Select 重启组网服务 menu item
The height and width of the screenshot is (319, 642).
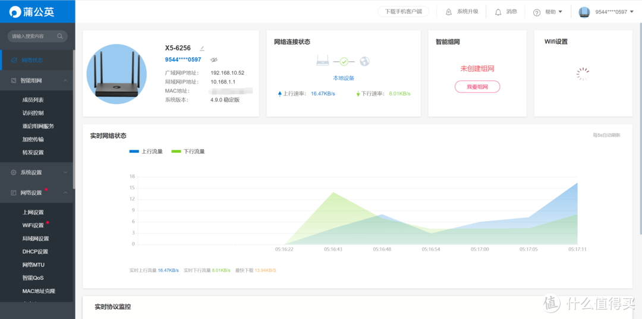tap(38, 126)
